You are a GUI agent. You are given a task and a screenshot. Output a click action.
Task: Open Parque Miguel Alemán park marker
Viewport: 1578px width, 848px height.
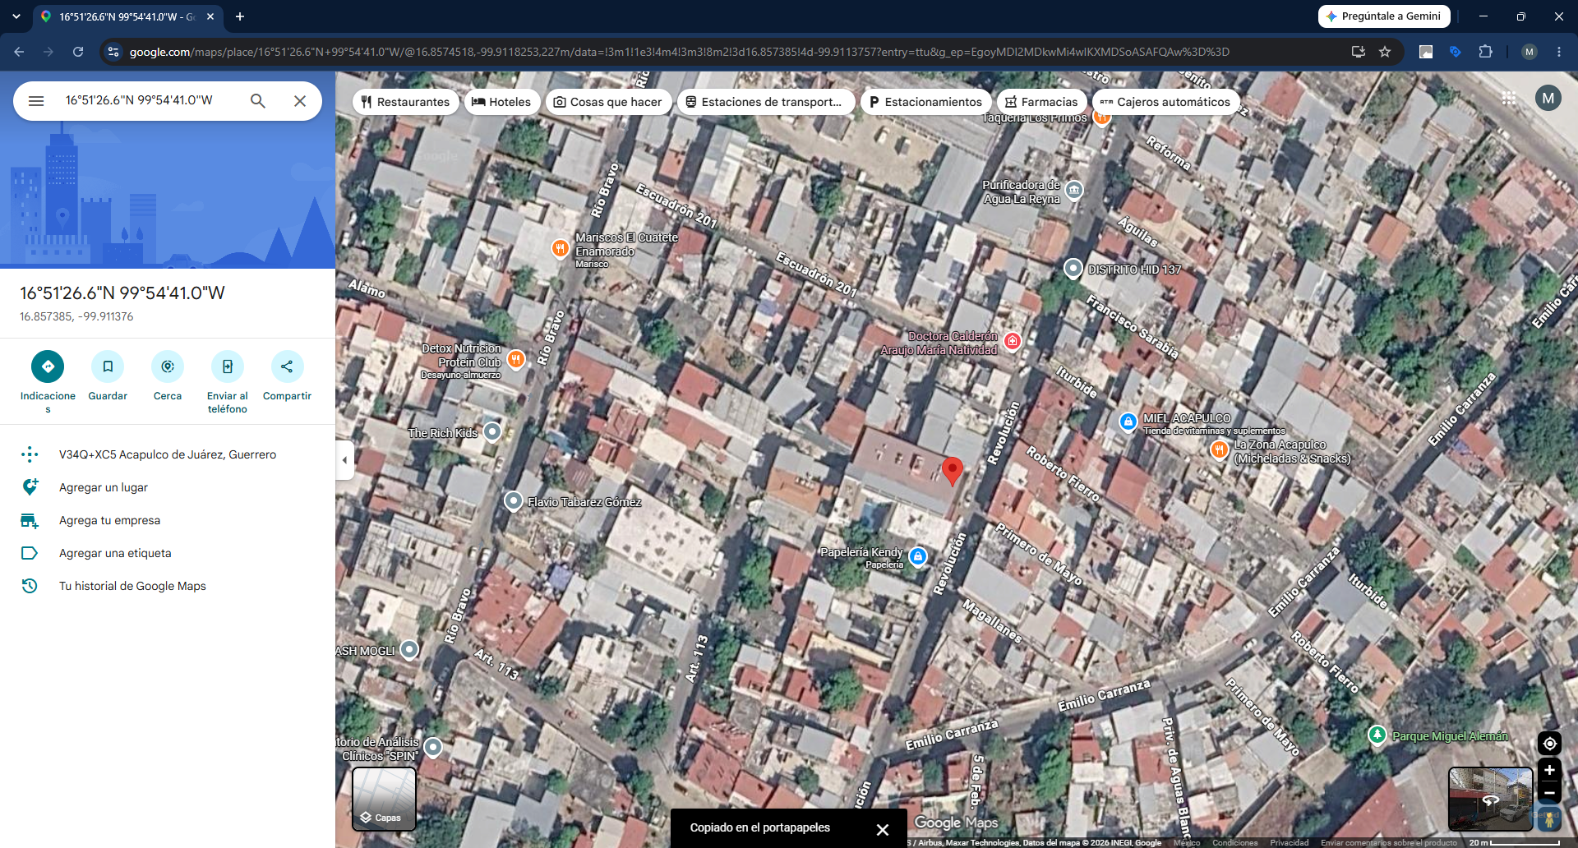point(1377,735)
